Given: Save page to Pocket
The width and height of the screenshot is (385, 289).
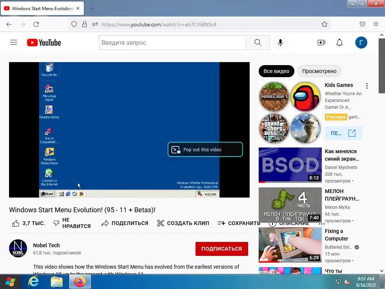Looking at the screenshot, I should click(362, 24).
